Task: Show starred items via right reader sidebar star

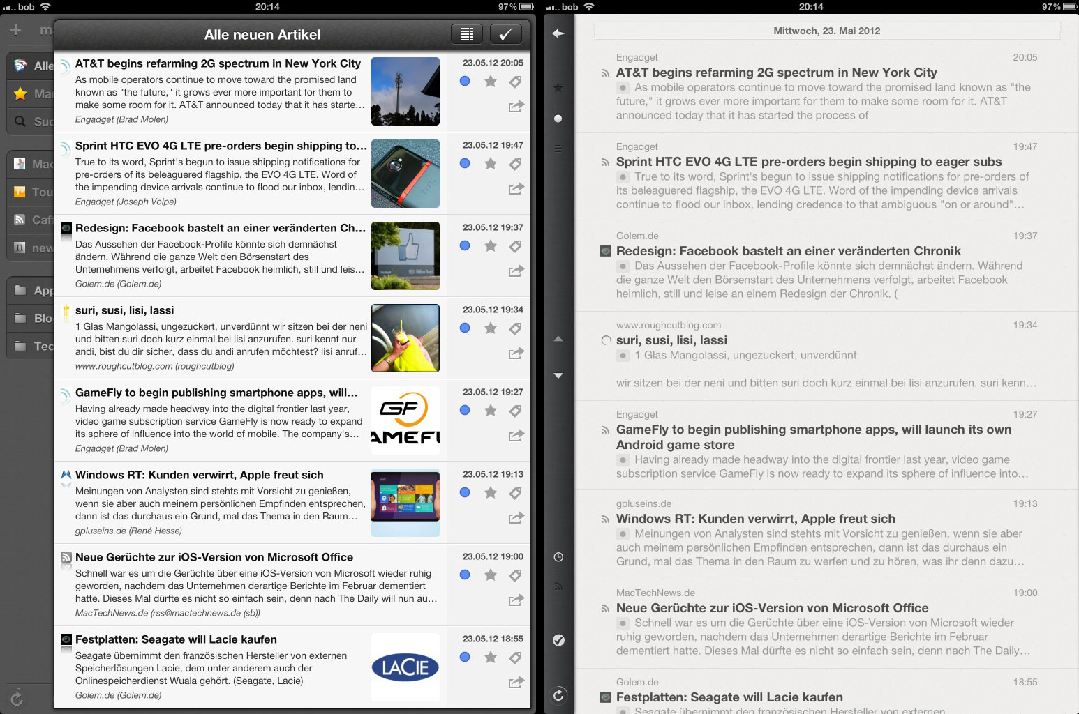Action: [x=558, y=88]
